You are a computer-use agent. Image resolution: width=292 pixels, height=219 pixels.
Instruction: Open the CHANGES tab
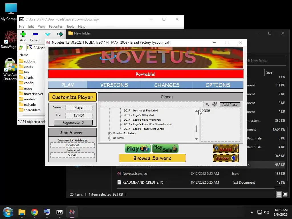[x=167, y=85]
